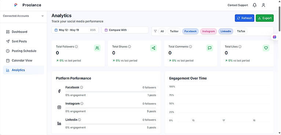Image resolution: width=281 pixels, height=135 pixels.
Task: Toggle the All platforms filter
Action: 162,32
